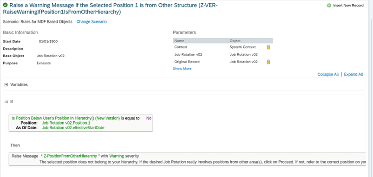Click the lock icon beside System Context
Viewport: 373px width, 177px height.
tap(268, 47)
